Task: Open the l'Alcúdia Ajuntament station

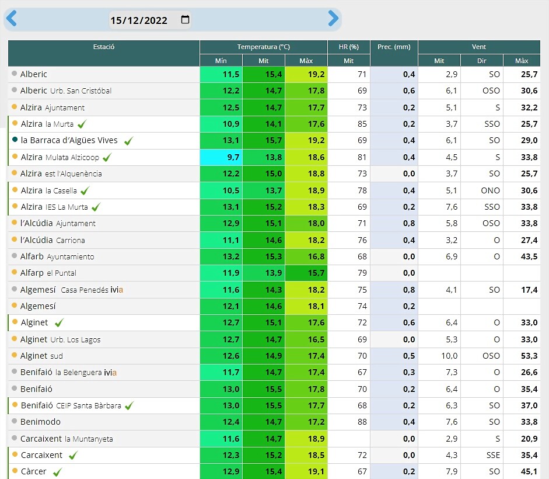Action: pos(58,223)
